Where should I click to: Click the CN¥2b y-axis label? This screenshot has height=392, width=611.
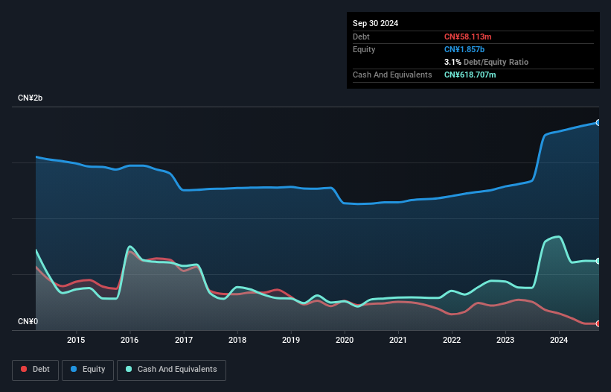[x=30, y=98]
